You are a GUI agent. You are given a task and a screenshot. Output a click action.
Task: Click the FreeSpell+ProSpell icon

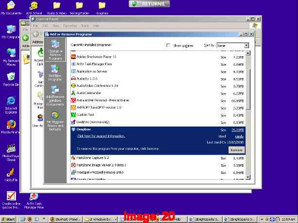73,172
